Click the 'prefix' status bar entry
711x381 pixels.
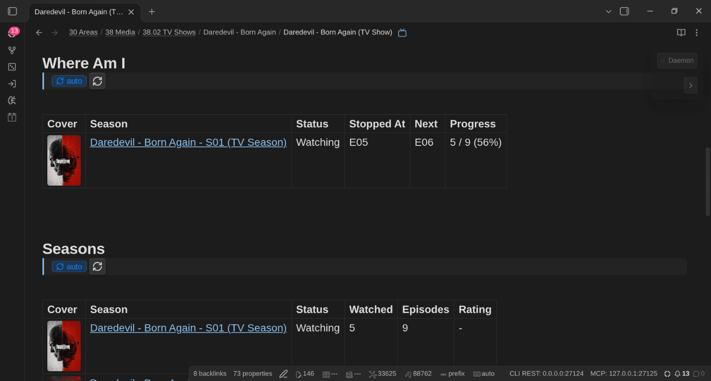tap(453, 374)
